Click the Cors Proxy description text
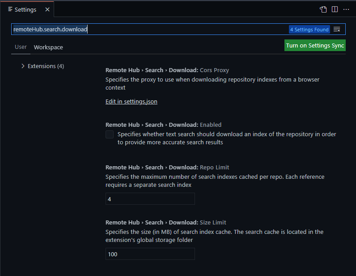This screenshot has height=276, width=356. (212, 83)
